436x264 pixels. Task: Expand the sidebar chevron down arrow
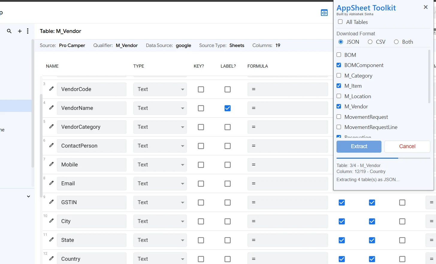(28, 196)
